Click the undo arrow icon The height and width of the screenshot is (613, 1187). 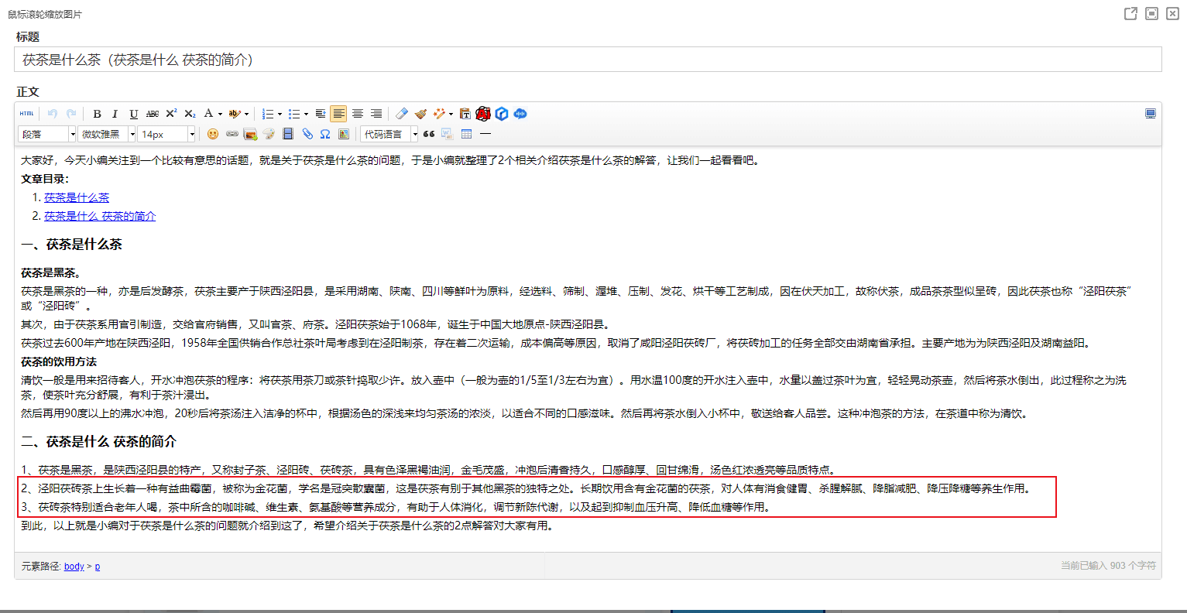coord(53,114)
